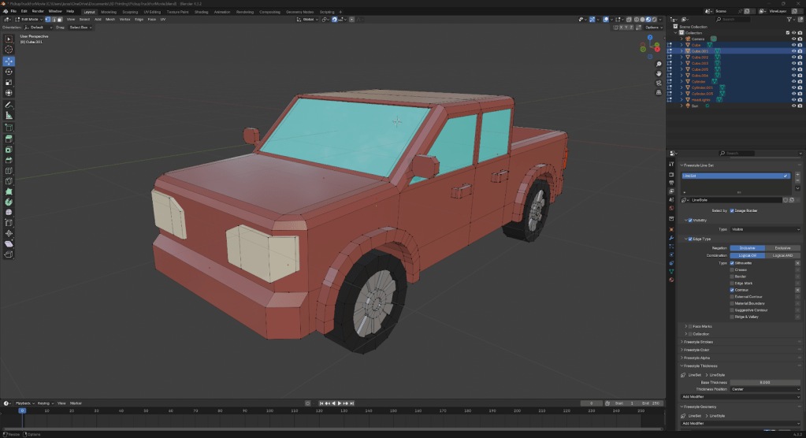Toggle the Image Border checkbox
Viewport: 806px width, 438px height.
coord(732,210)
